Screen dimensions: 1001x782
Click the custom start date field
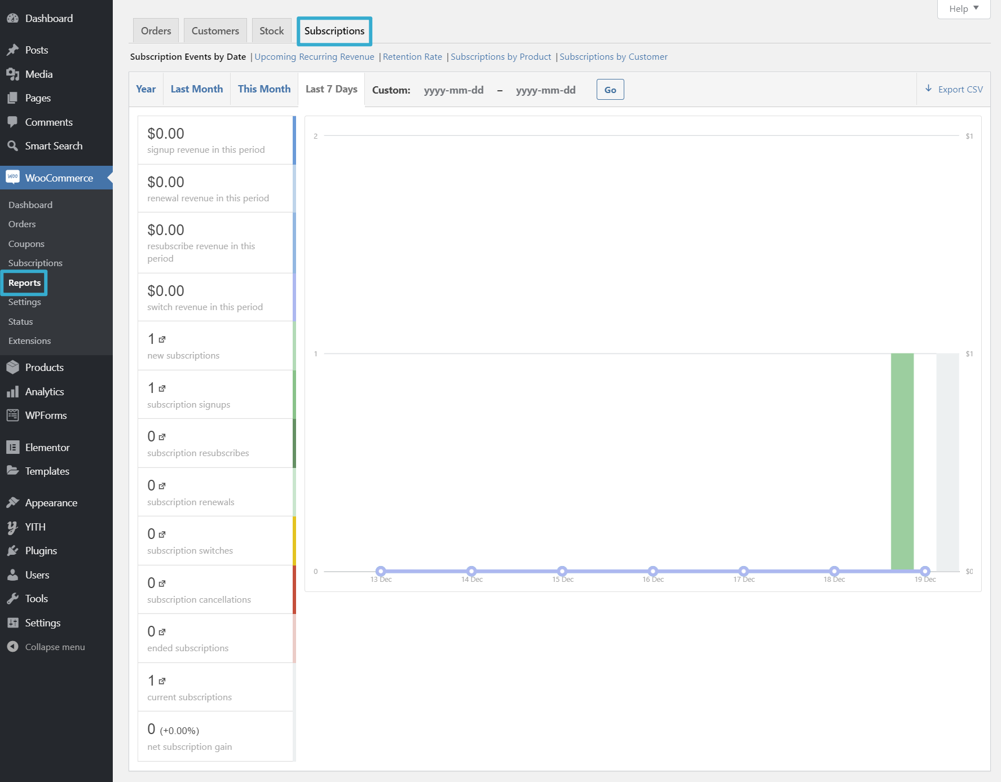pos(454,90)
